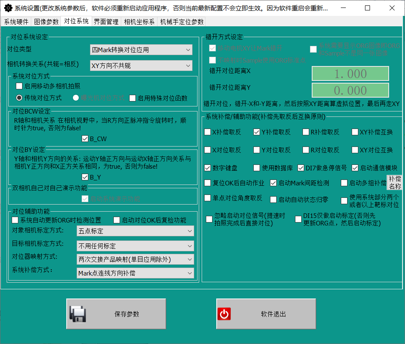This screenshot has width=405, height=344.
Task: Expand the 系统补偿方式 dropdown
Action: pyautogui.click(x=135, y=273)
